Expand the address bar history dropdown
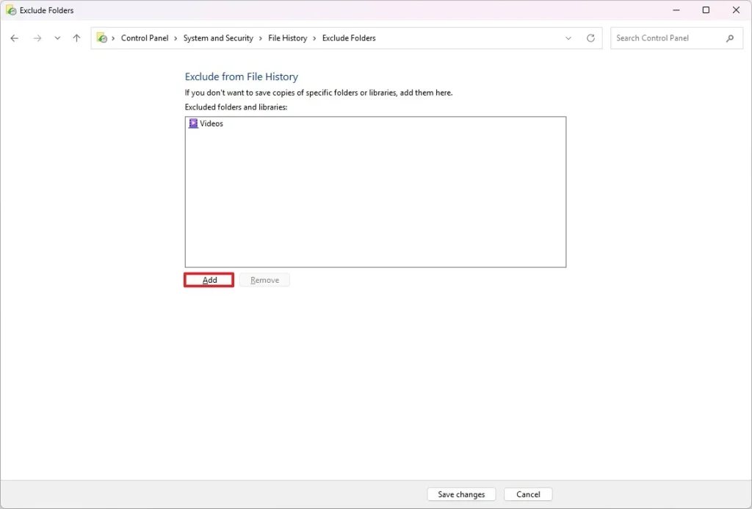The image size is (752, 509). 568,38
